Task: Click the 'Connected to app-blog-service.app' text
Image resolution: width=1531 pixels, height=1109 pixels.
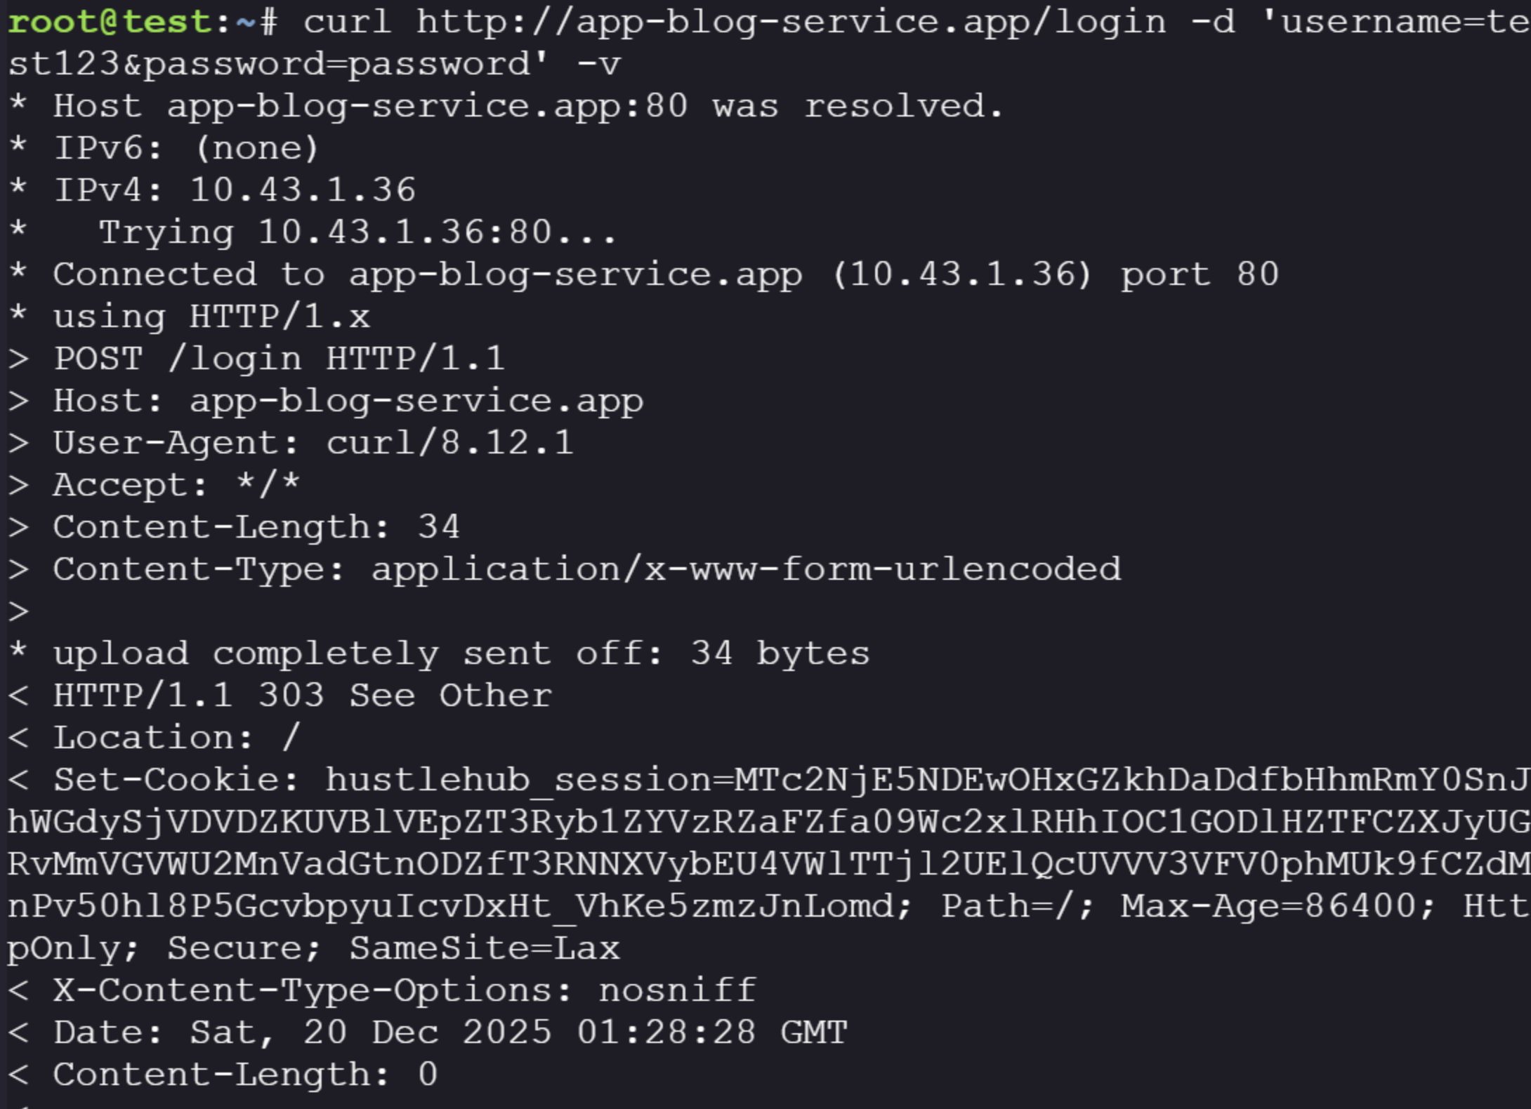Action: point(427,274)
